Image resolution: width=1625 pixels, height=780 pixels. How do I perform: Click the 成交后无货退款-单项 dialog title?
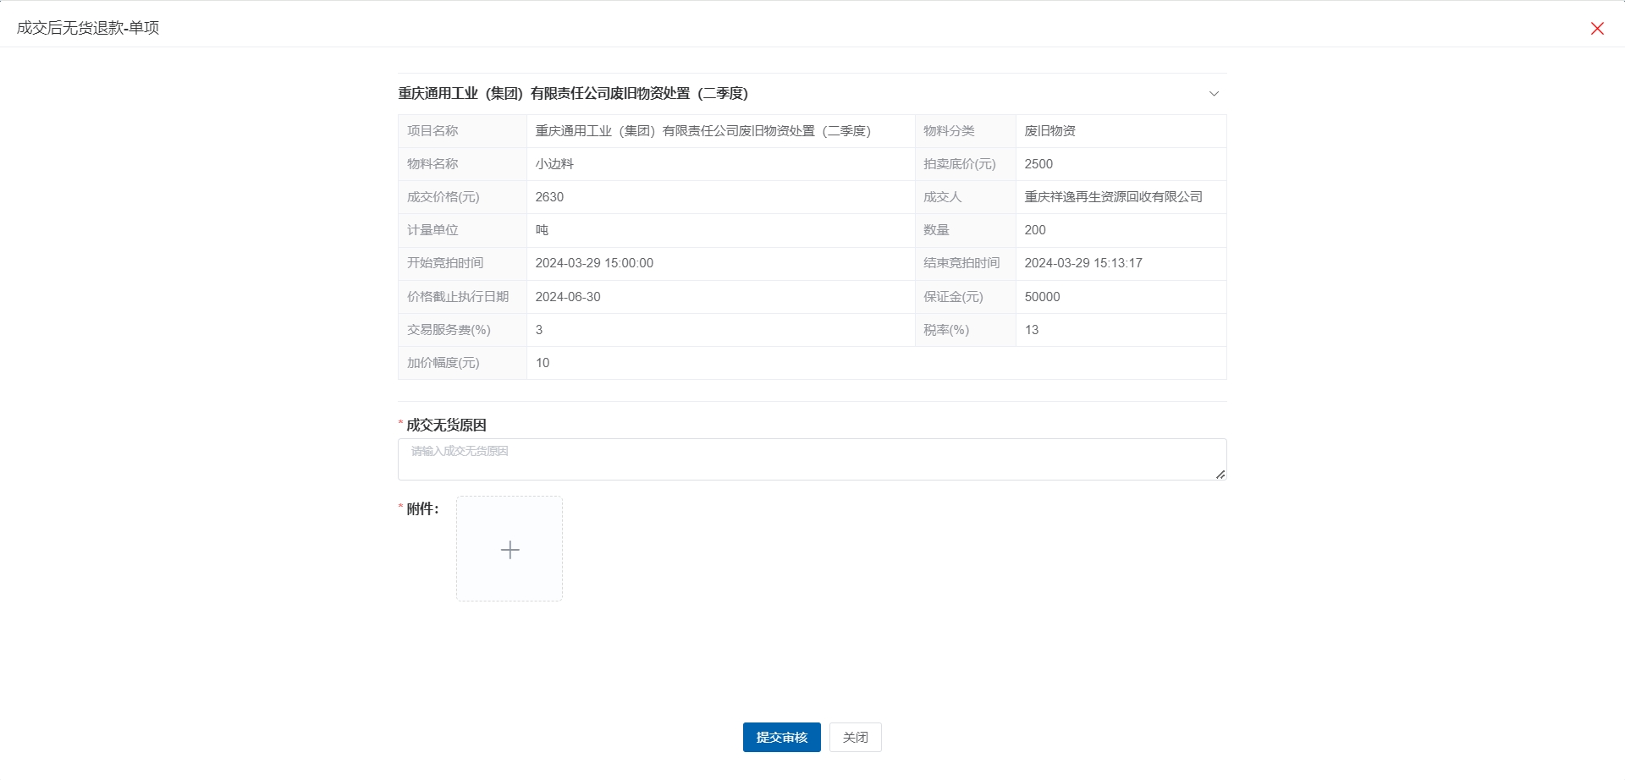coord(88,28)
